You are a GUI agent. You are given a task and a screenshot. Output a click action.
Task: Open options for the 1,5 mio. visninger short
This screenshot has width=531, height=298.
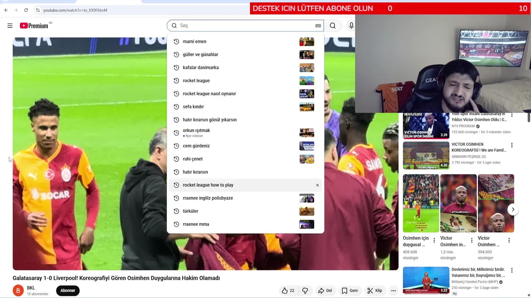pyautogui.click(x=472, y=240)
